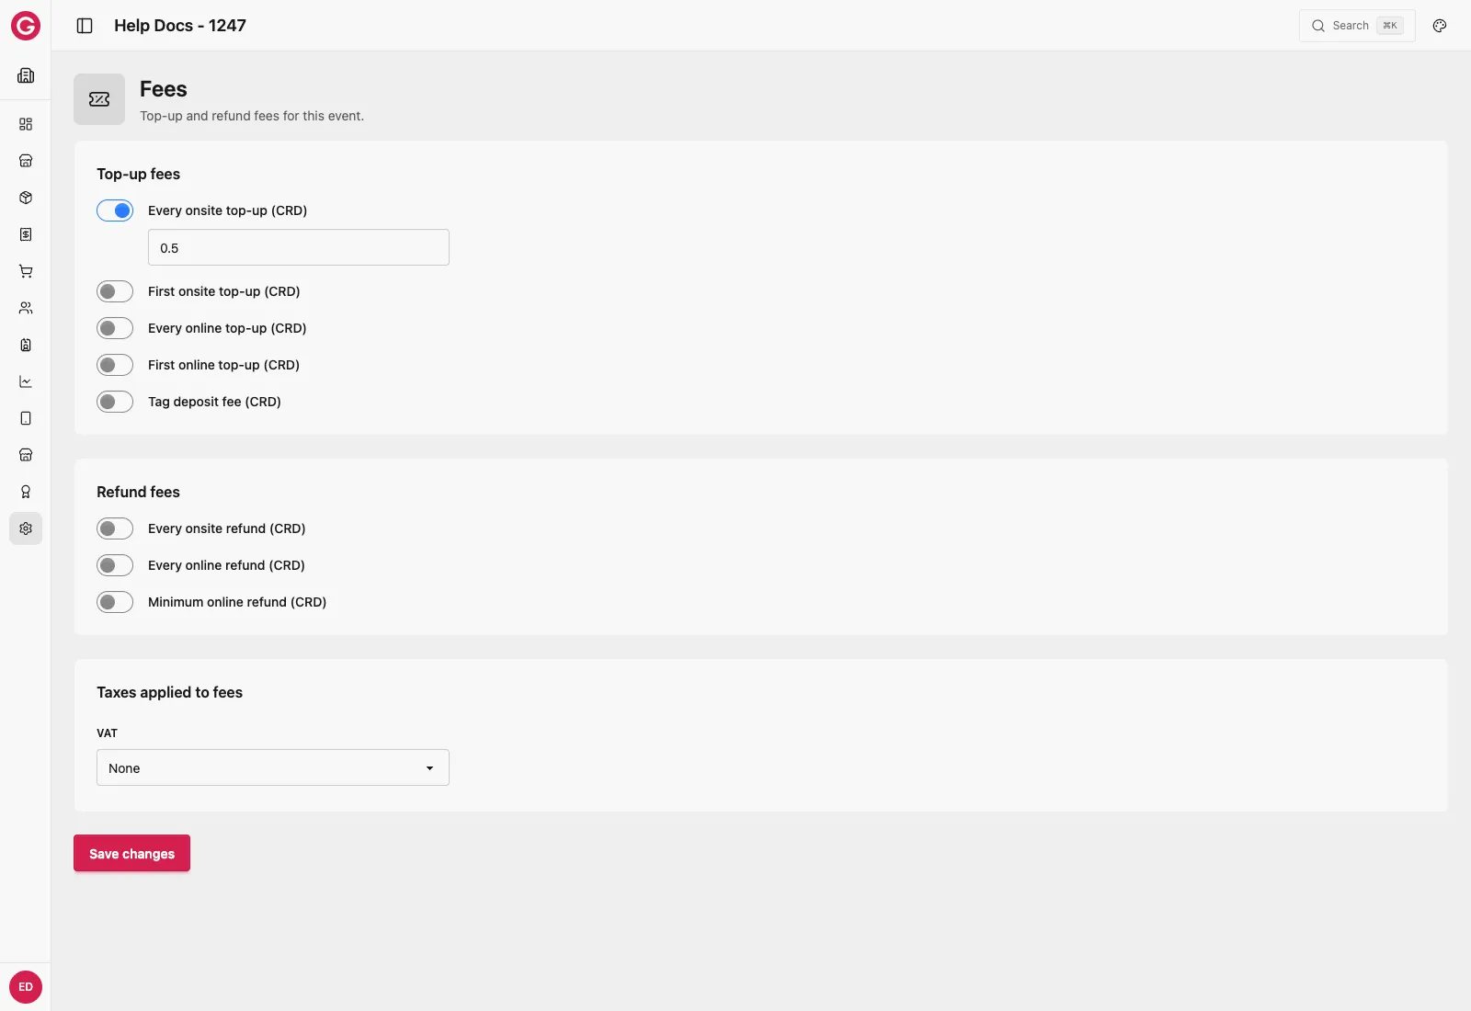Open the award ribbon icon
This screenshot has width=1471, height=1011.
point(26,492)
